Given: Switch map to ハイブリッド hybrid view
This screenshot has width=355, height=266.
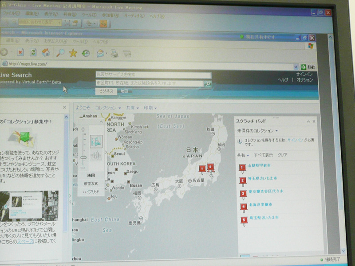Looking at the screenshot, I should (91, 192).
